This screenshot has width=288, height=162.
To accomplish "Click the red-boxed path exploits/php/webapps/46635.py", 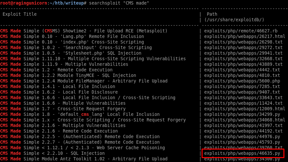I will (242, 153).
